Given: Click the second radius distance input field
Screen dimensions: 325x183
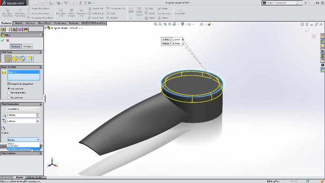Looking at the screenshot, I should point(22,121).
